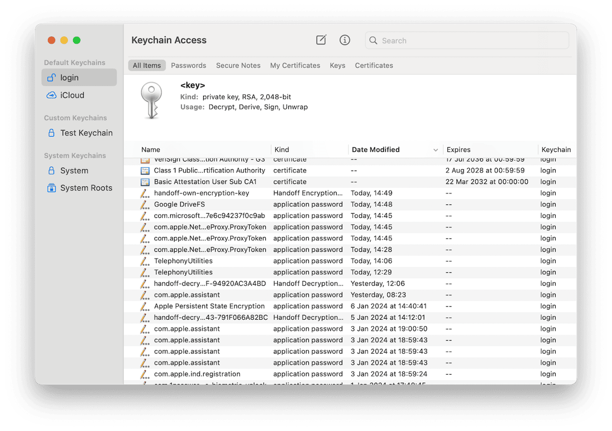Screen dimensions: 612x431
Task: Open the info inspector icon
Action: pos(345,40)
